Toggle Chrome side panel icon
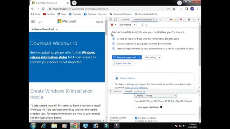This screenshot has width=230, height=129. 187,9
